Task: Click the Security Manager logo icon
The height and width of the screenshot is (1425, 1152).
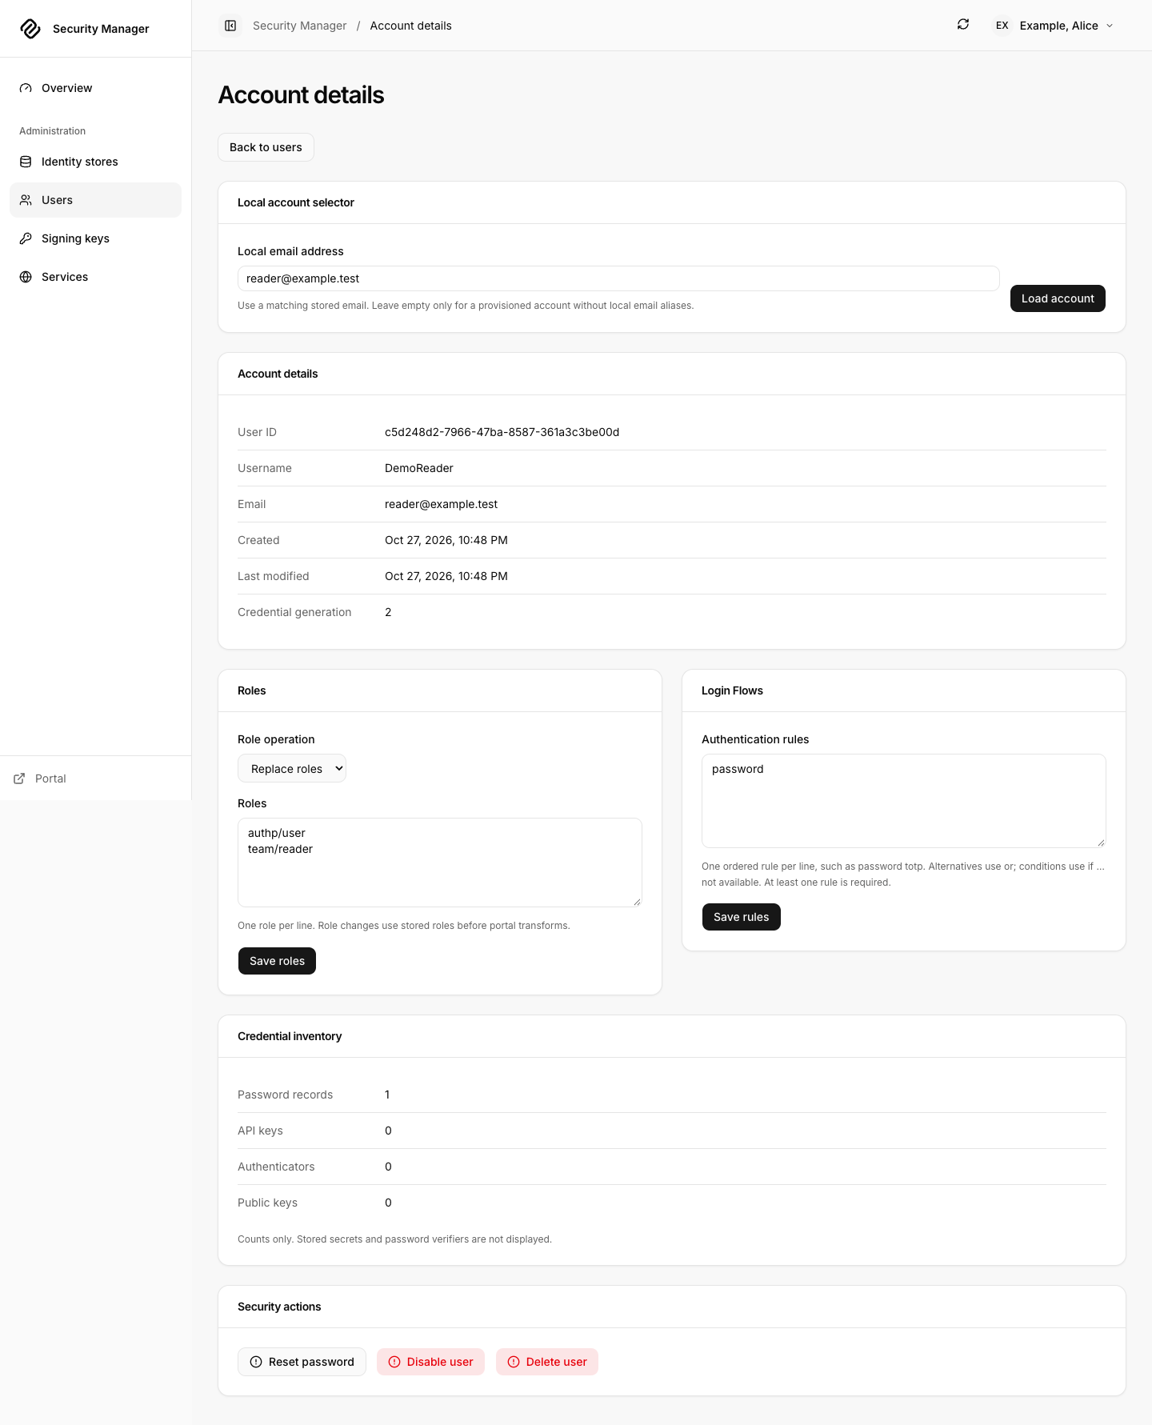Action: pyautogui.click(x=30, y=29)
